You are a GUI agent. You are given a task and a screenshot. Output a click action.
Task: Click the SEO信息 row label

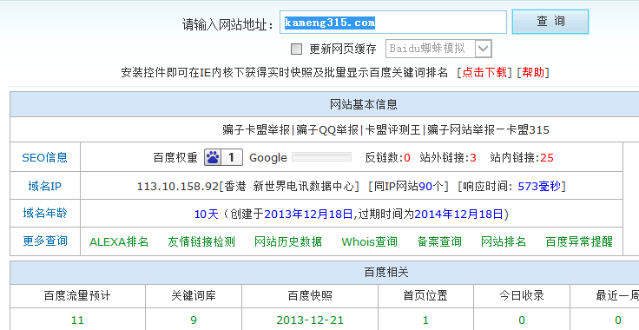click(45, 158)
